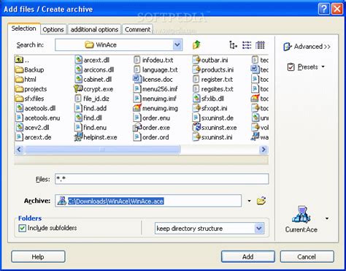
Task: Click the Help button
Action: click(38, 257)
